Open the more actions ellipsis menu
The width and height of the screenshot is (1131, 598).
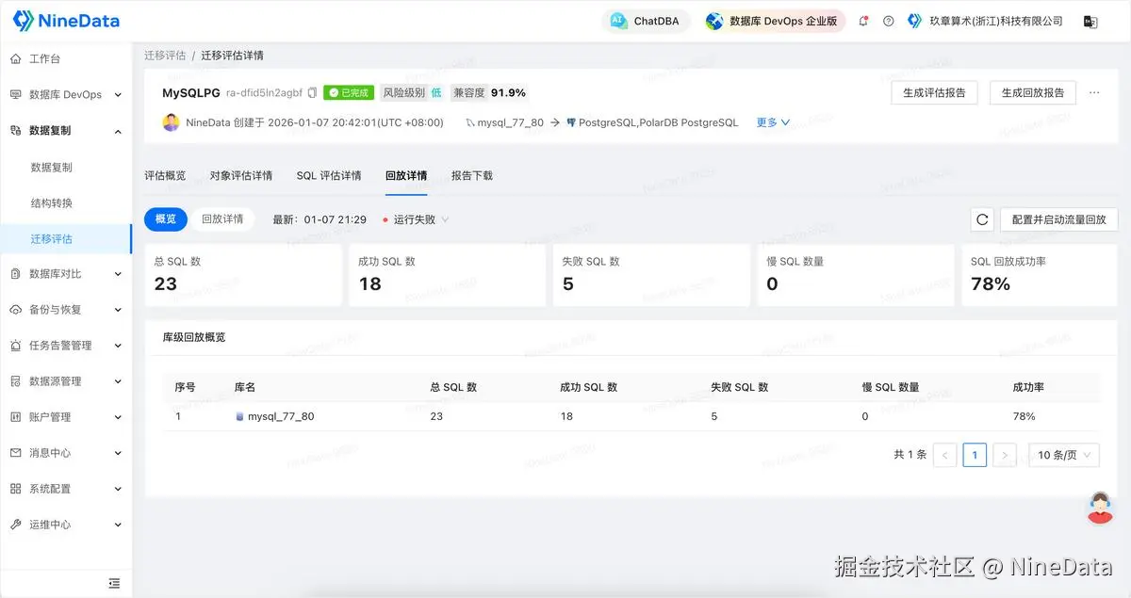(x=1094, y=92)
